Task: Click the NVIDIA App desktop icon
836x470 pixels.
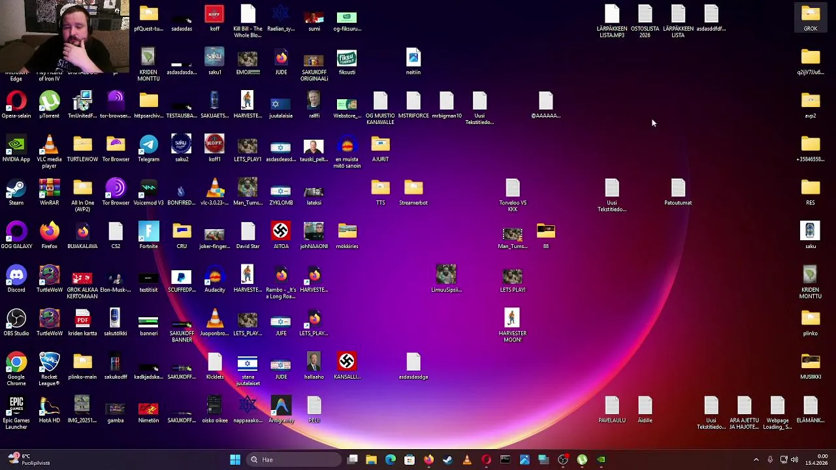Action: (16, 148)
